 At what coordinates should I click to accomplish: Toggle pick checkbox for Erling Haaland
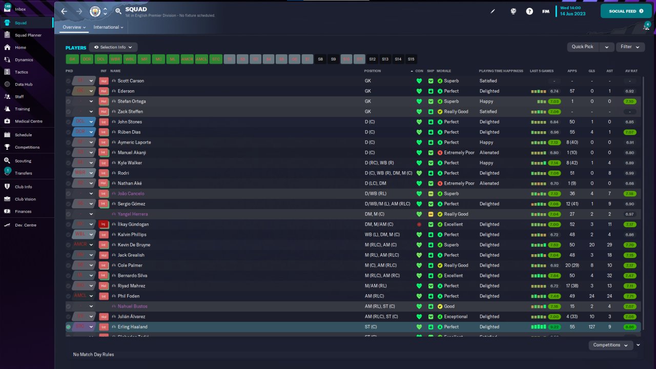pos(69,327)
